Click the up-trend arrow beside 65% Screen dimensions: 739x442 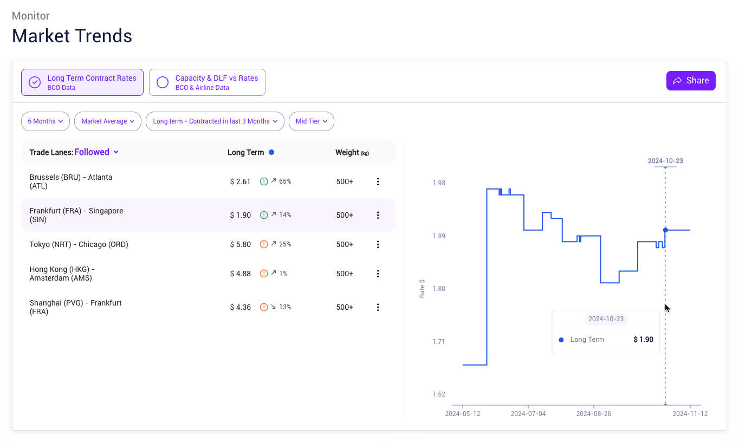(x=274, y=181)
